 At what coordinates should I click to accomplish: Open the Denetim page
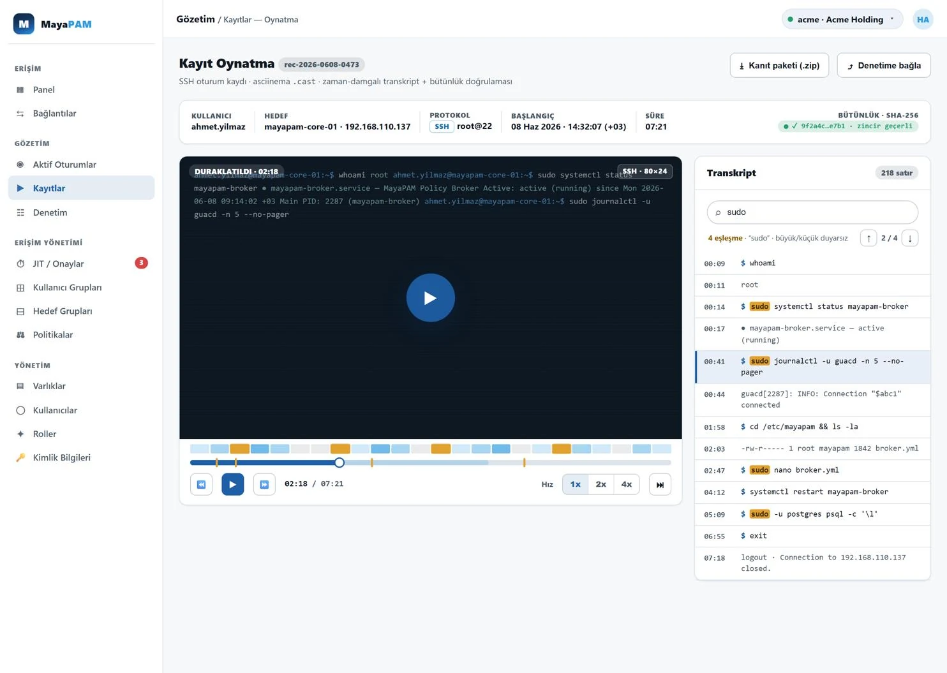pyautogui.click(x=81, y=212)
